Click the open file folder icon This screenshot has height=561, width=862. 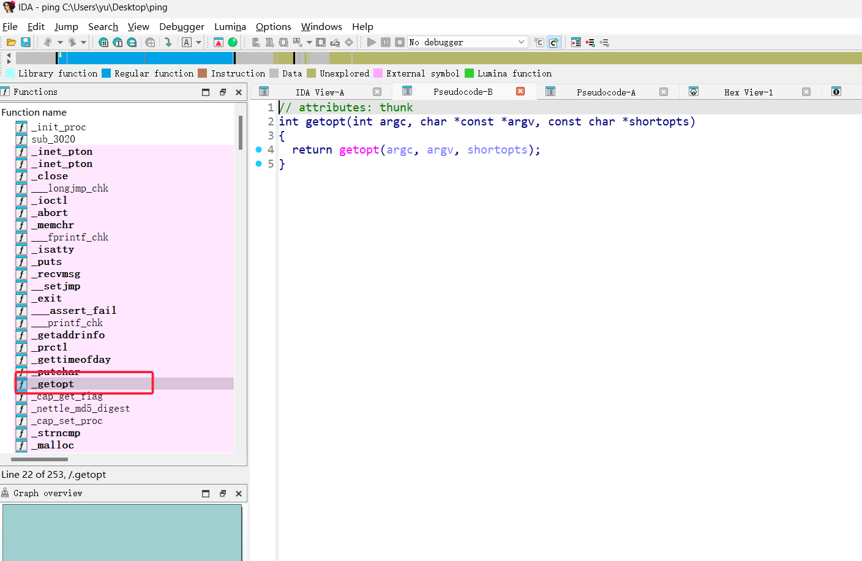point(11,42)
